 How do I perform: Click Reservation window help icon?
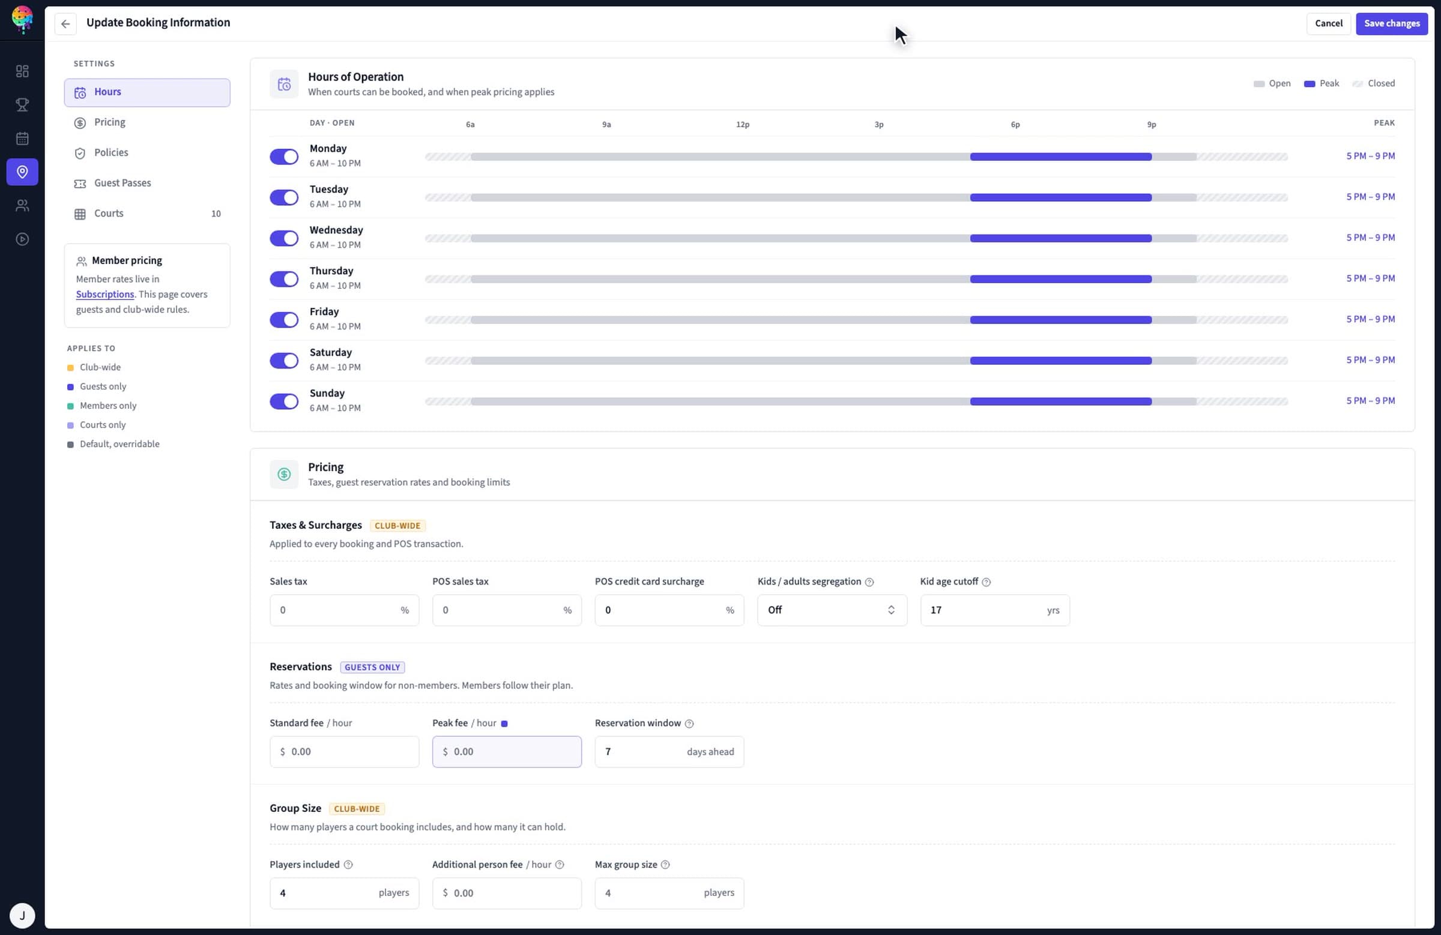tap(689, 724)
